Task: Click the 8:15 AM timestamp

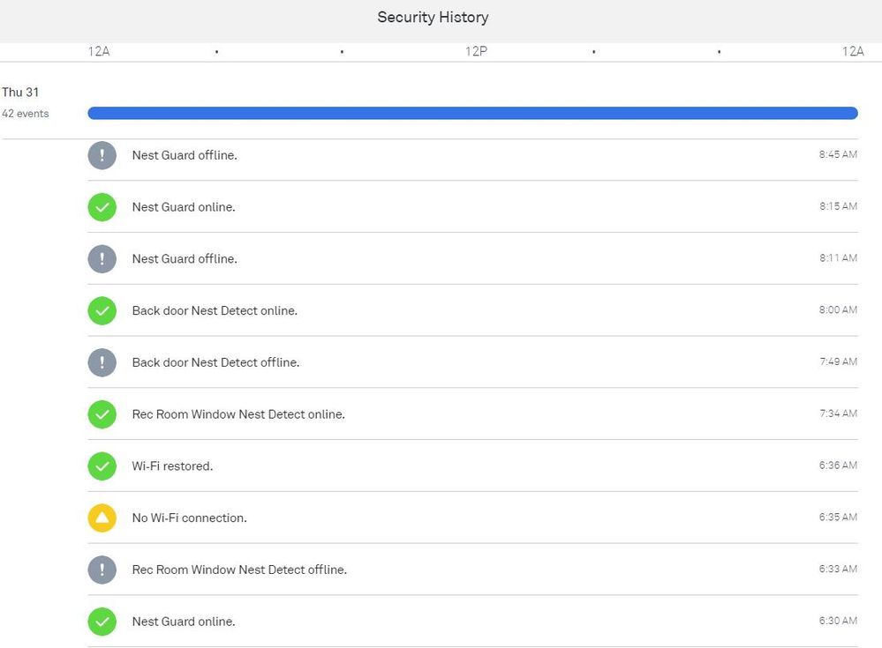Action: point(838,206)
